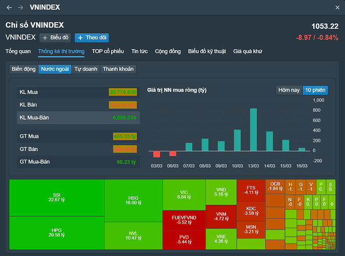Click the 08/03 bar in the chart
345x256 pixels.
pos(205,145)
